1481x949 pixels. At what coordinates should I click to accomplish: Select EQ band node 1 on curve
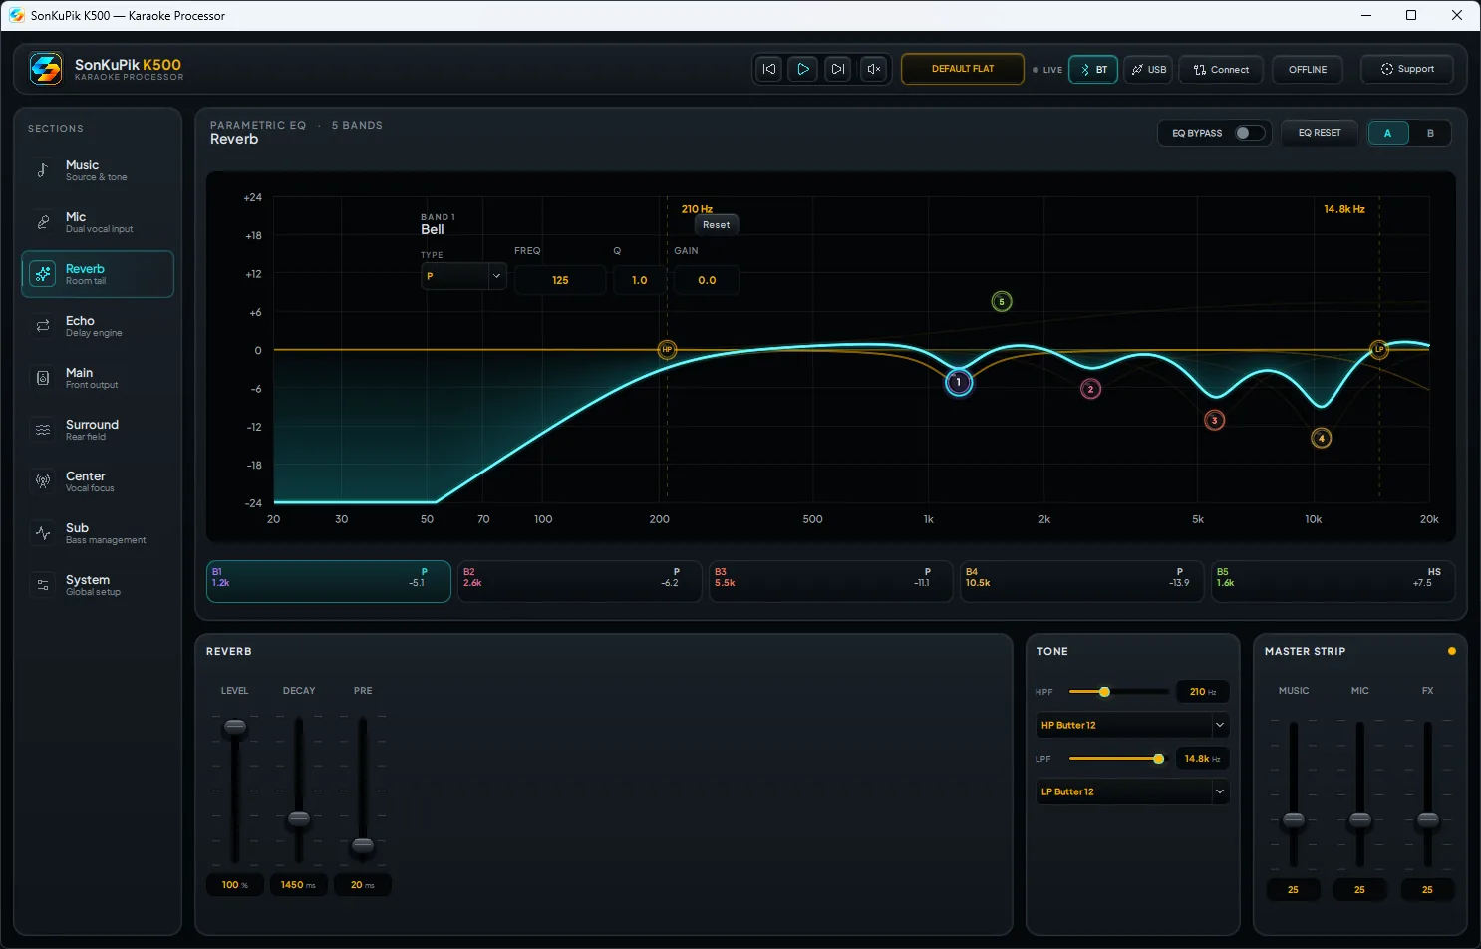(959, 382)
